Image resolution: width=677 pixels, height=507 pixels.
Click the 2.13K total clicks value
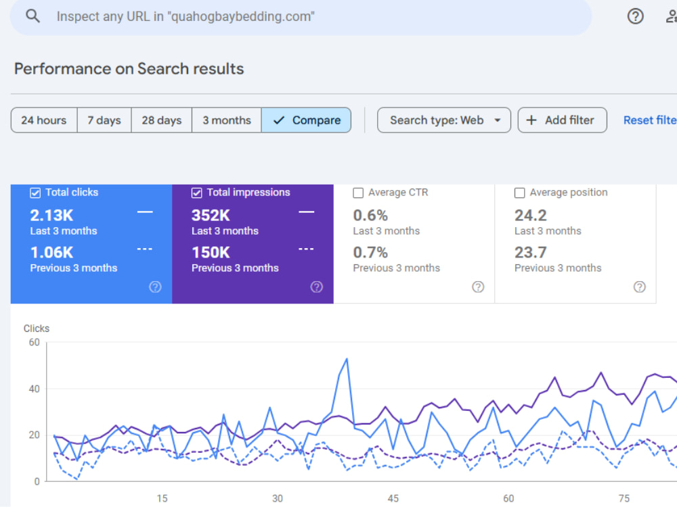click(52, 215)
